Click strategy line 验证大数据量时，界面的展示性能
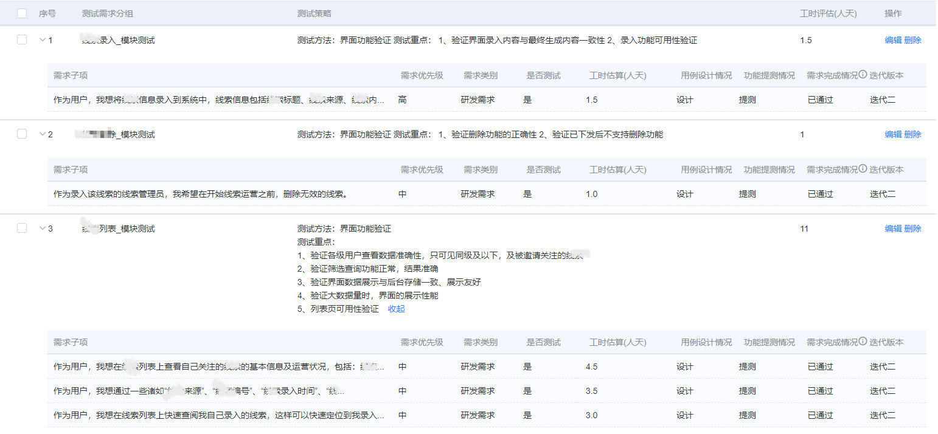Screen dimensions: 938x434 point(368,295)
